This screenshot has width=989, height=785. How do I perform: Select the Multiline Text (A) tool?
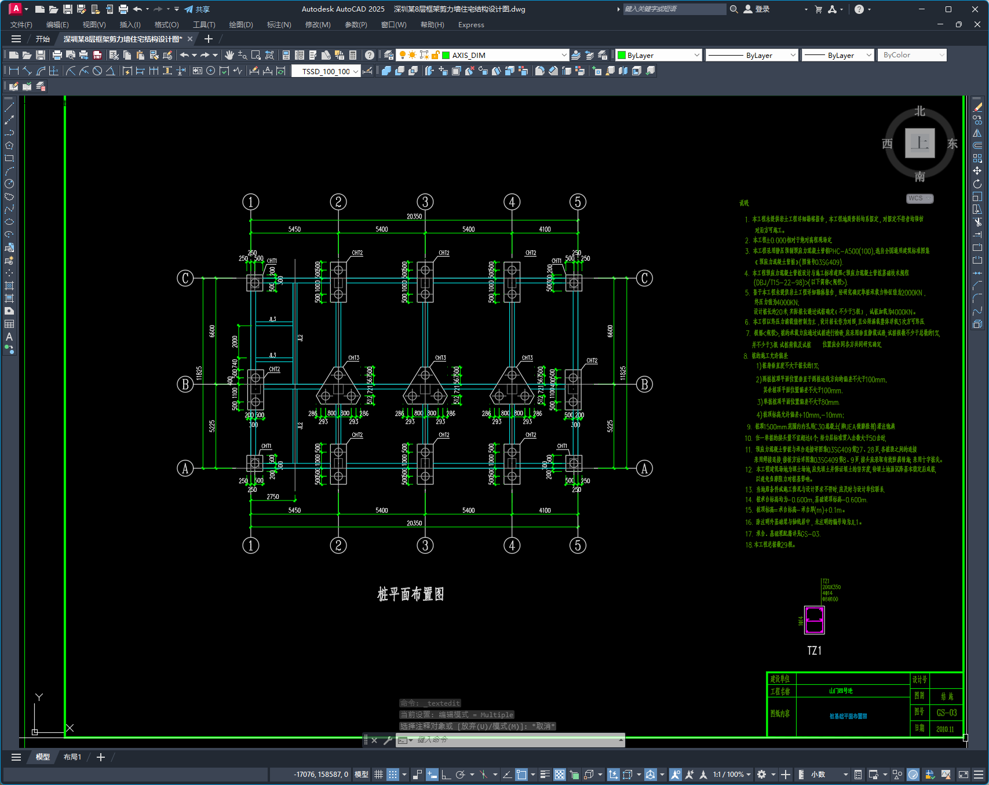9,337
